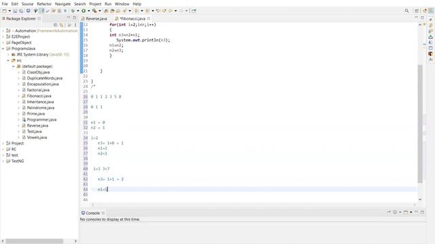
Task: Select DuplicateWords.java in the tree
Action: click(45, 79)
